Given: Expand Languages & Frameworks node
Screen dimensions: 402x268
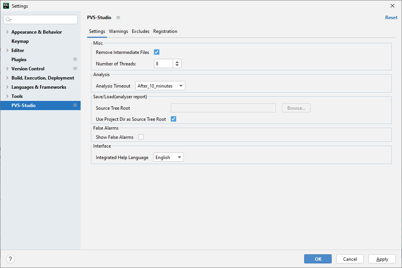Looking at the screenshot, I should pyautogui.click(x=7, y=87).
